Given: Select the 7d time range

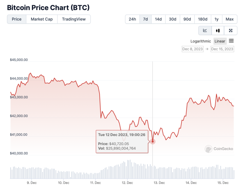Looking at the screenshot, I should click(x=145, y=19).
